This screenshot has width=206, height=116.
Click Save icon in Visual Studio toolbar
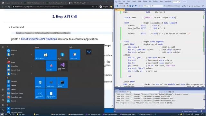(x=130, y=6)
